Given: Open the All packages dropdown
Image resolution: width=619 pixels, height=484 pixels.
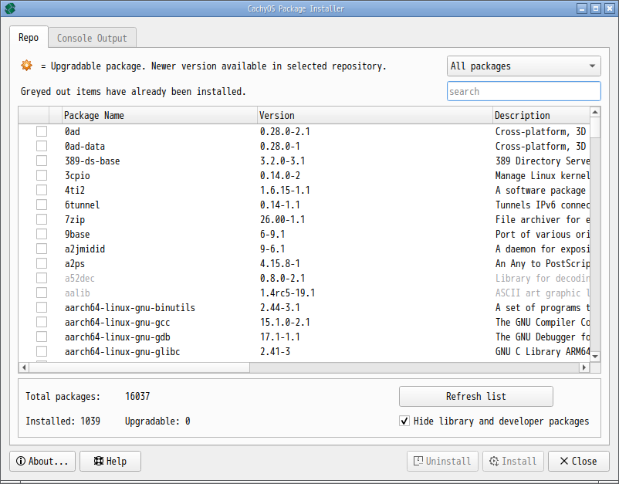Looking at the screenshot, I should (523, 66).
